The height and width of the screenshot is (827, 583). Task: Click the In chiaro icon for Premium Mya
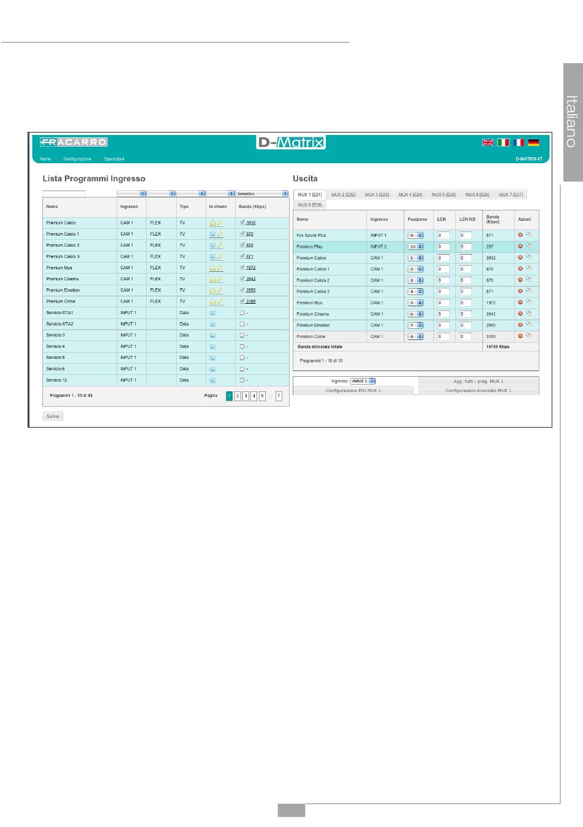click(x=216, y=268)
